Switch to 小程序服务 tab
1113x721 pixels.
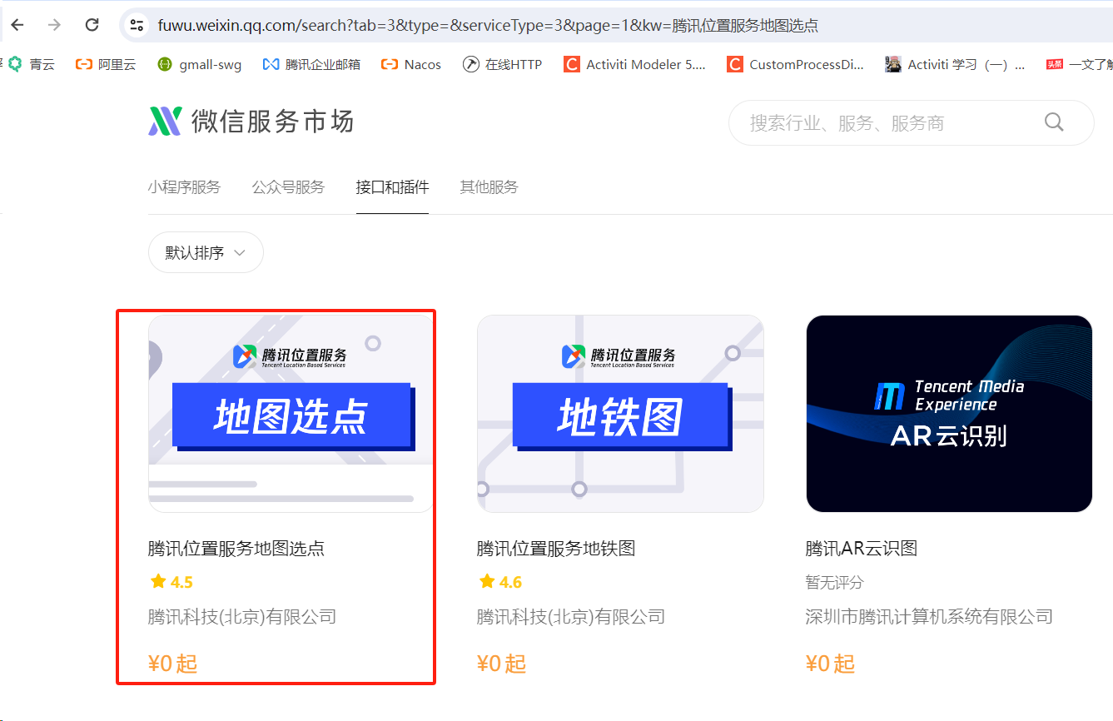click(x=184, y=187)
